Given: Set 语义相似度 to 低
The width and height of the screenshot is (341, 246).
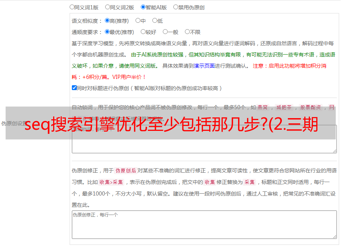Looking at the screenshot, I should click(x=155, y=21).
